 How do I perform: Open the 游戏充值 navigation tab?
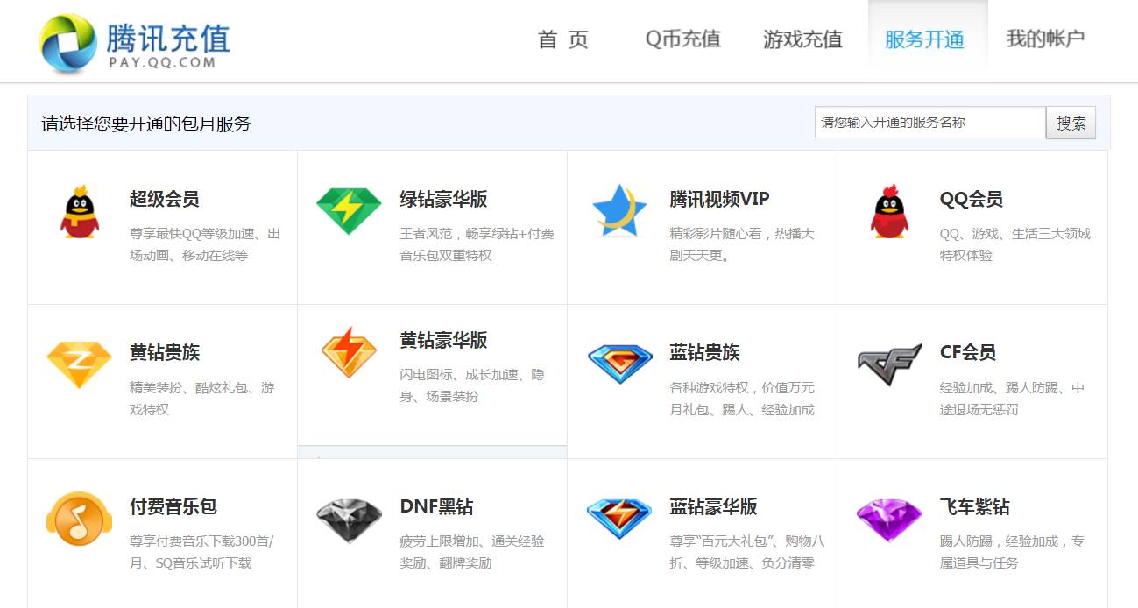[x=802, y=39]
